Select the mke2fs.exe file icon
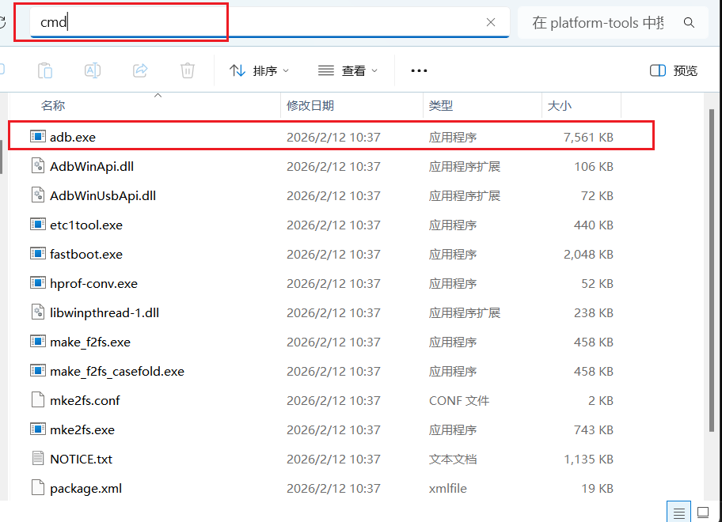 38,429
